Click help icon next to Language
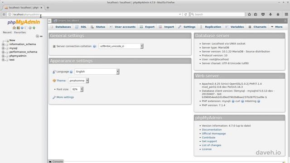The width and height of the screenshot is (290, 163). 71,72
